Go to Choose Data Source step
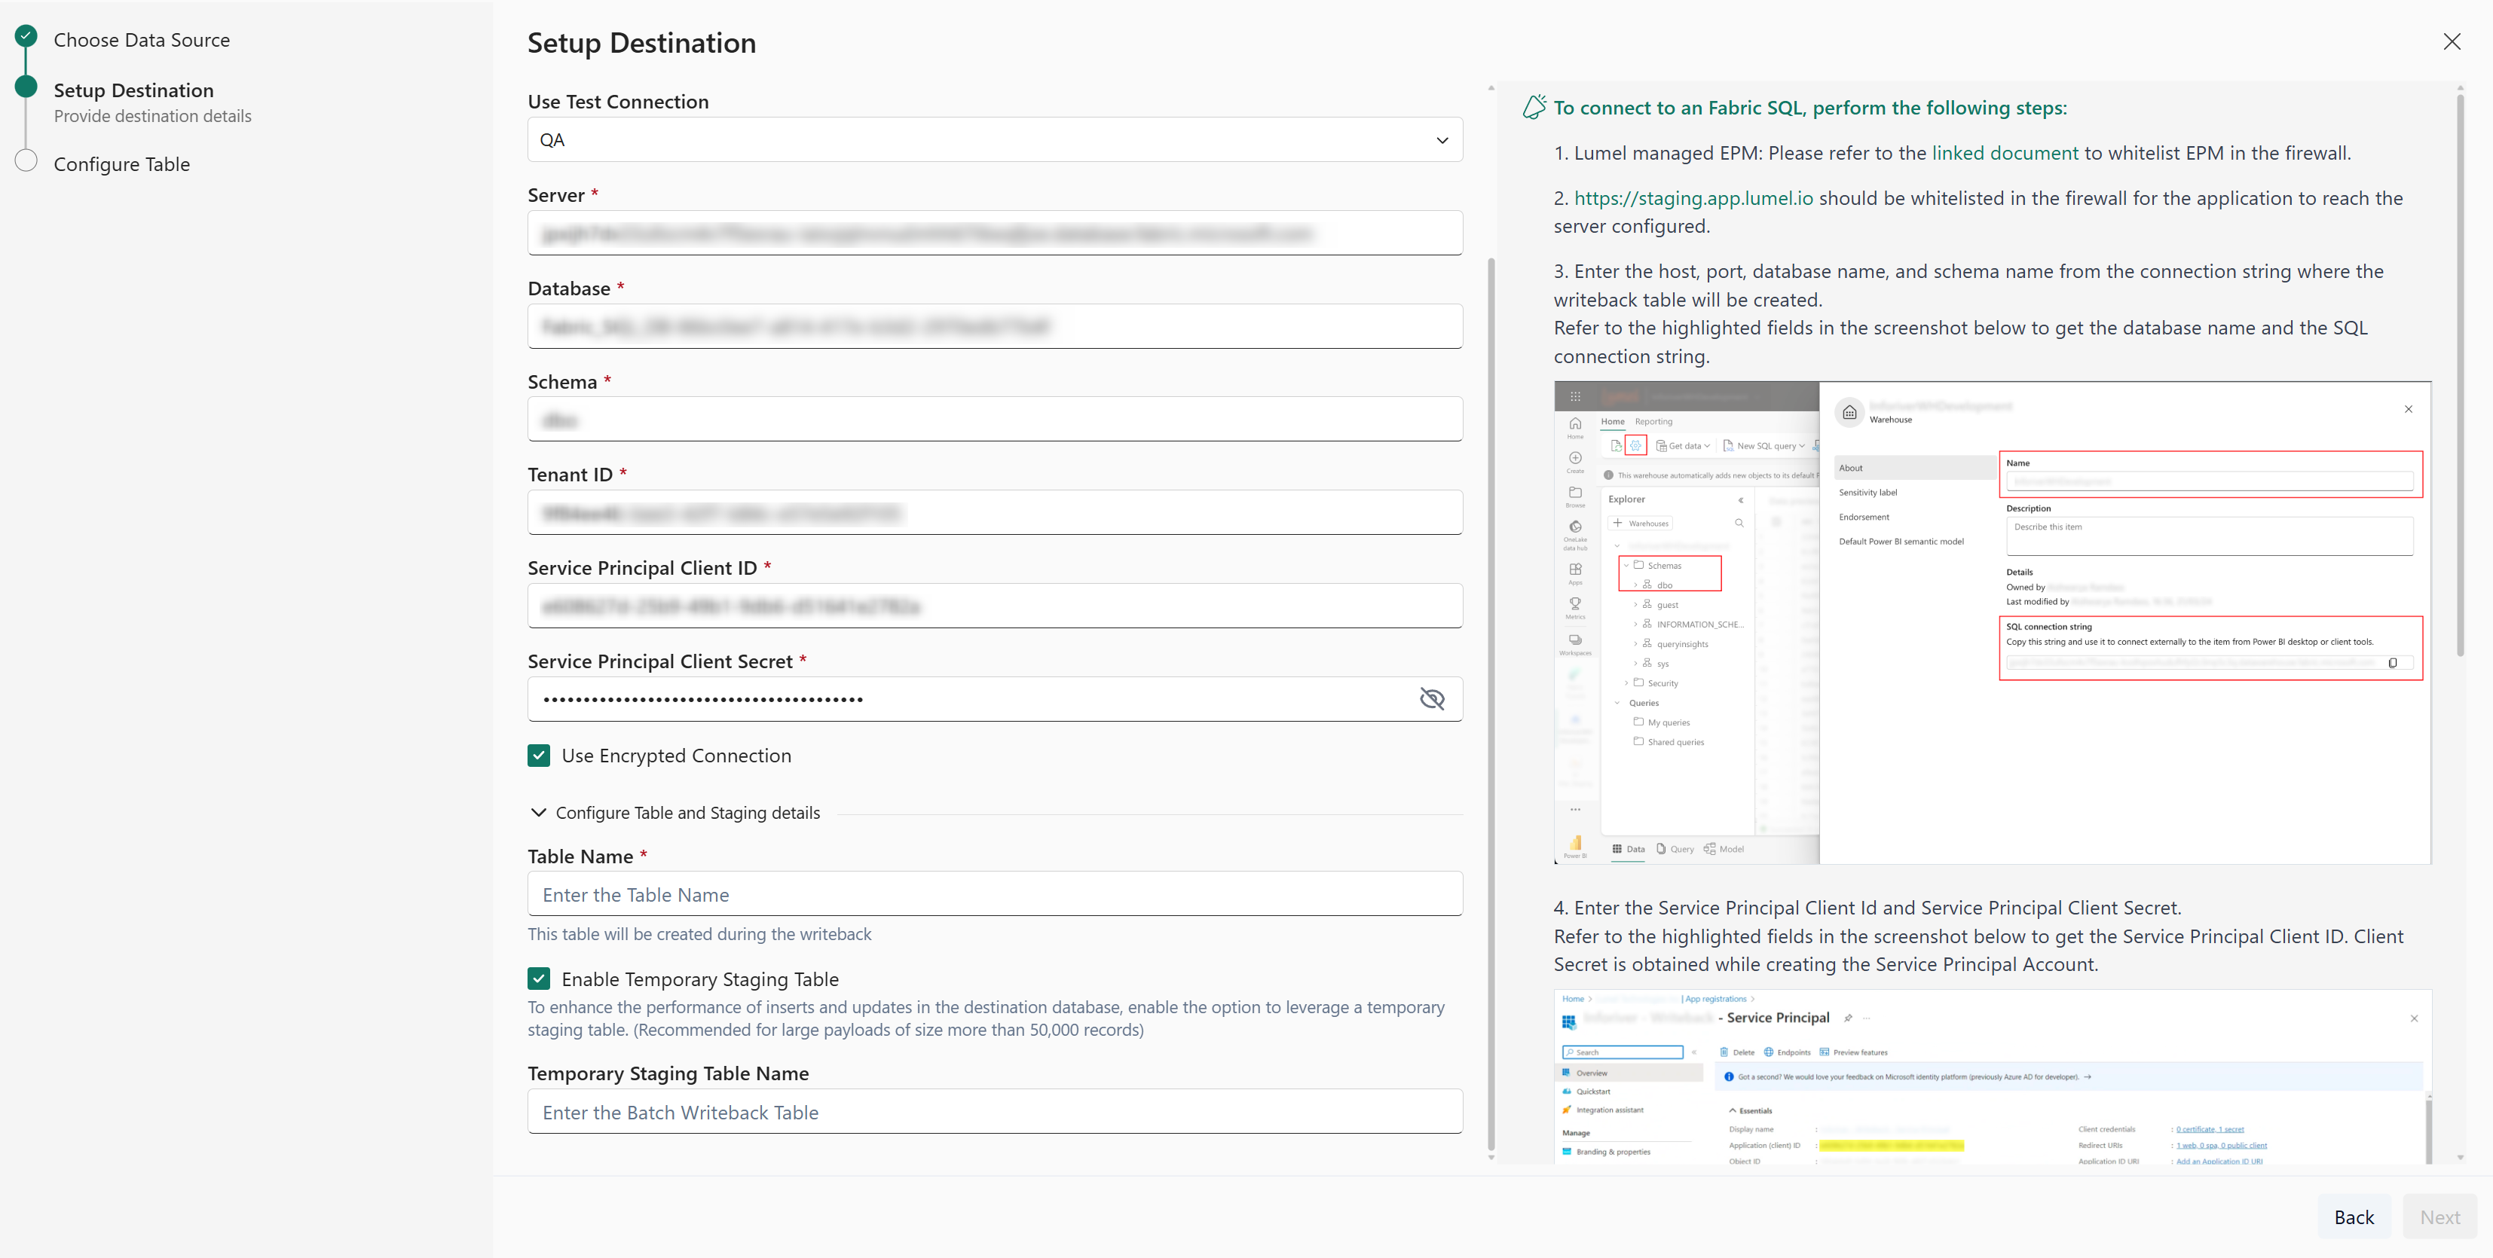The image size is (2493, 1258). click(x=141, y=40)
